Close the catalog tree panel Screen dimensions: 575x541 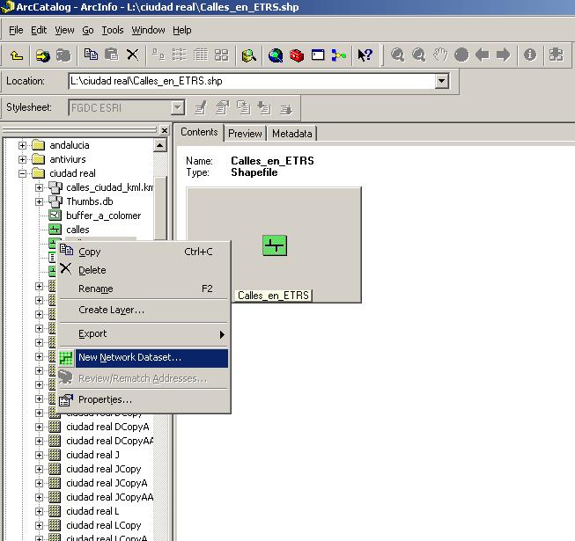tap(165, 130)
